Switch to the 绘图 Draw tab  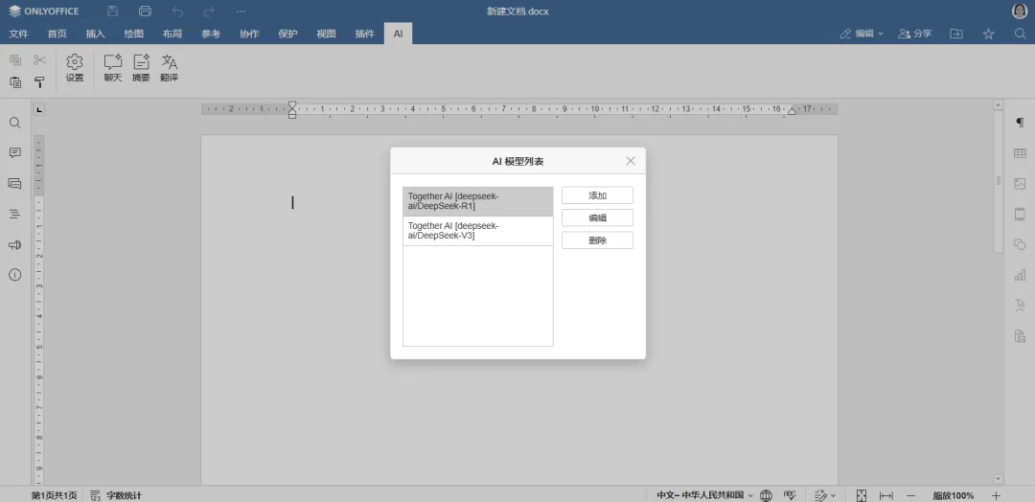[x=134, y=34]
